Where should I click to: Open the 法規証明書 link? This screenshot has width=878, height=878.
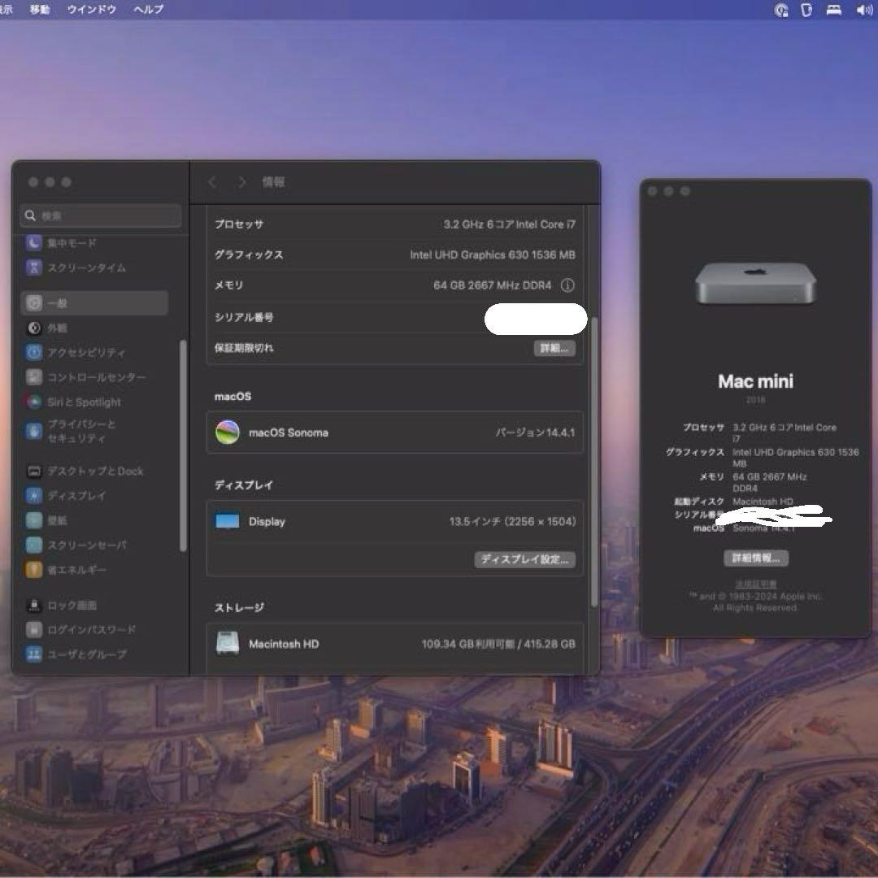tap(754, 584)
